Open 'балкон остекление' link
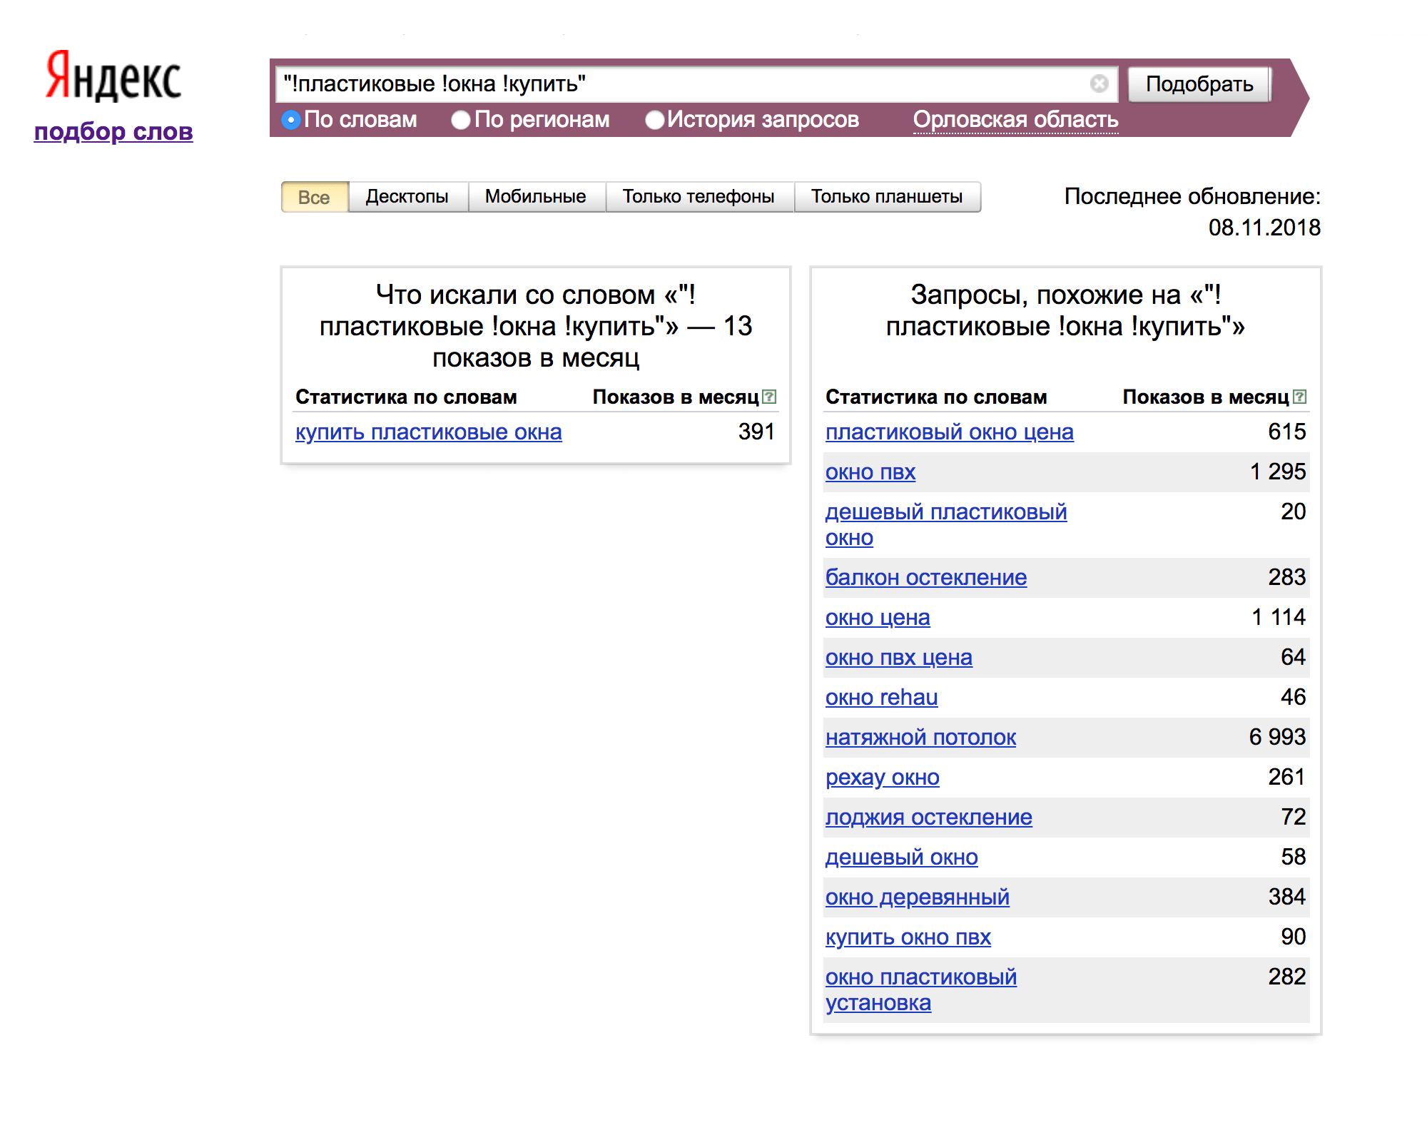 [x=926, y=578]
